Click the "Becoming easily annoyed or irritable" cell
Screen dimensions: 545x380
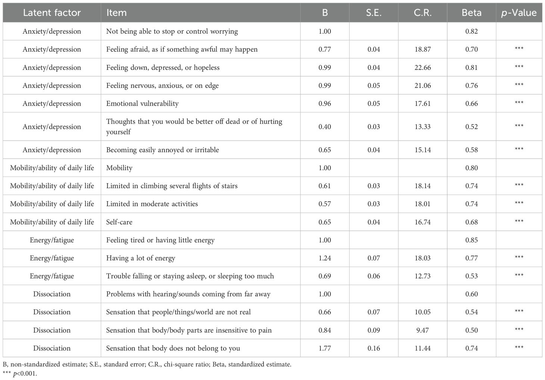click(x=162, y=150)
